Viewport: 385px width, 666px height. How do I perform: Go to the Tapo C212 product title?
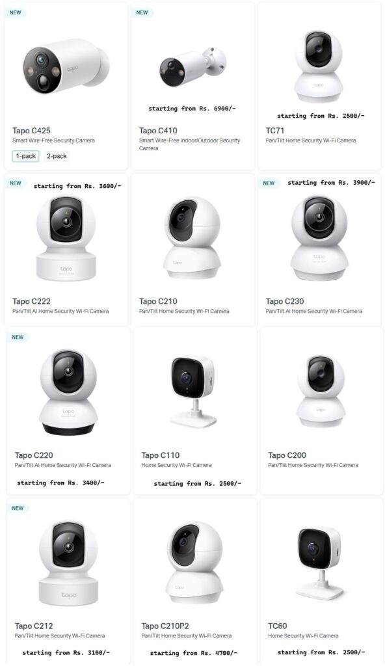click(34, 626)
